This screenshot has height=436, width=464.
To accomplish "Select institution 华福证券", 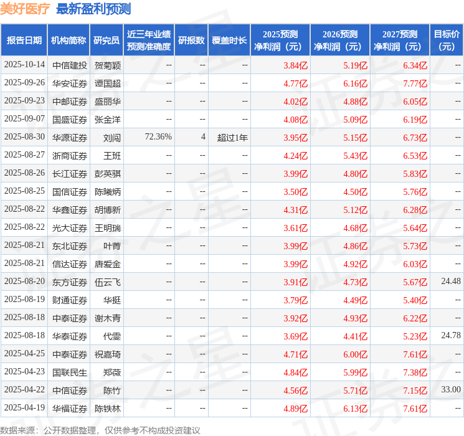I will [70, 409].
